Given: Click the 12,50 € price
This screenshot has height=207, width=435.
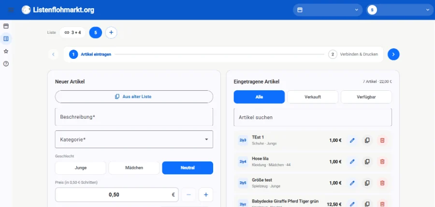Looking at the screenshot, I should coord(334,204).
